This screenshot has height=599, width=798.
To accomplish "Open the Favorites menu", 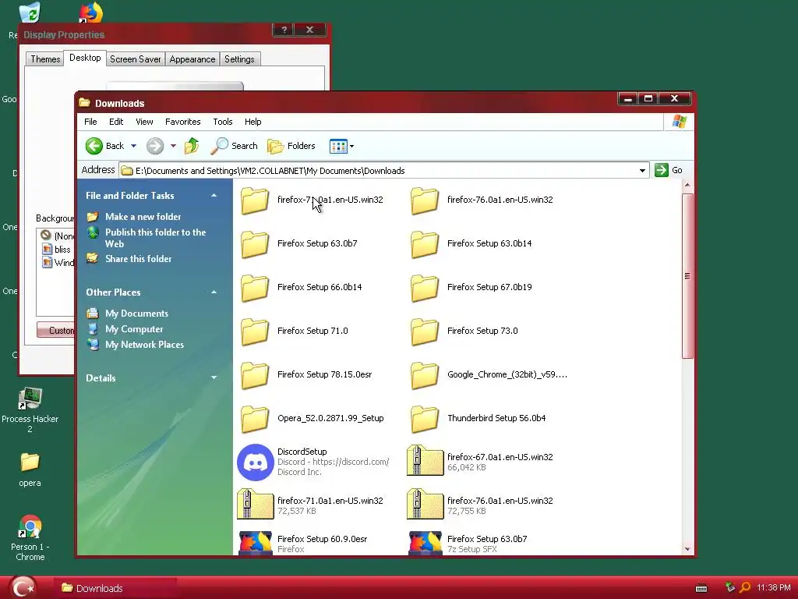I will point(182,122).
